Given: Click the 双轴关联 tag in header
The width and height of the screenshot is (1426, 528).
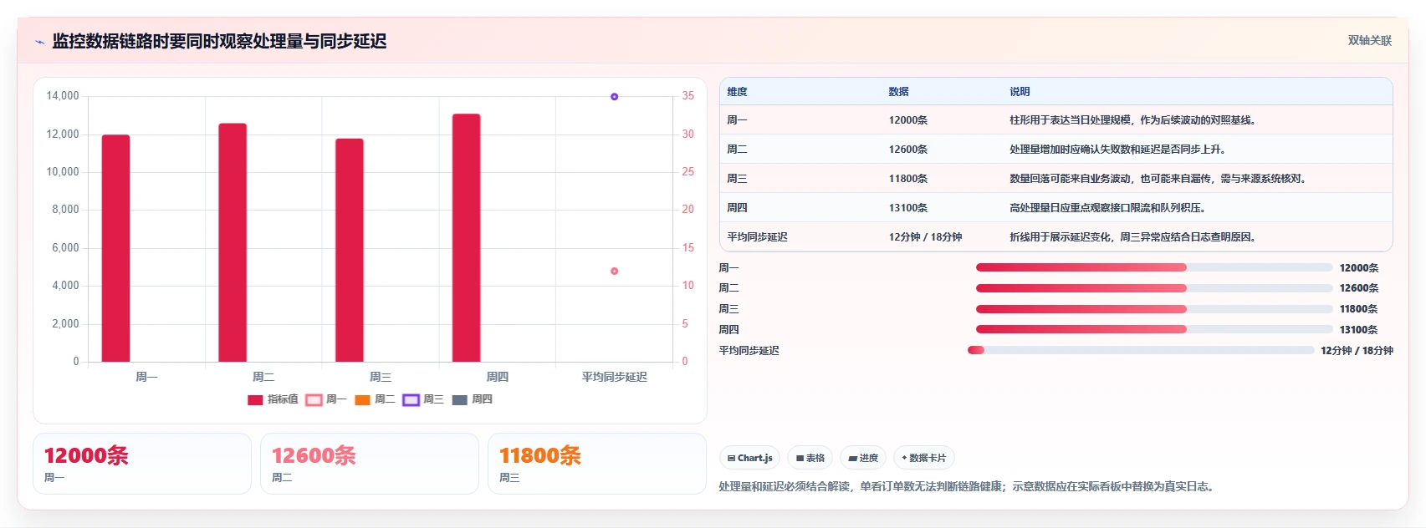Looking at the screenshot, I should pos(1370,40).
